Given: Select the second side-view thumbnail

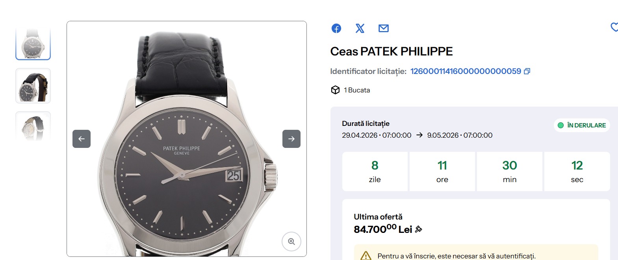Looking at the screenshot, I should pyautogui.click(x=33, y=86).
